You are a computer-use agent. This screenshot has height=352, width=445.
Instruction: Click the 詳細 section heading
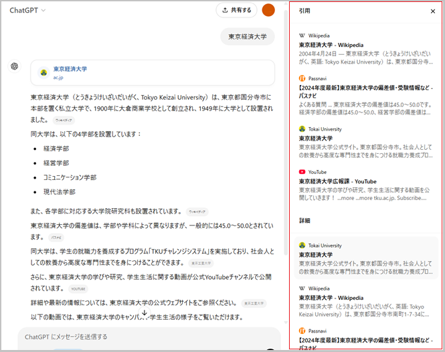304,221
